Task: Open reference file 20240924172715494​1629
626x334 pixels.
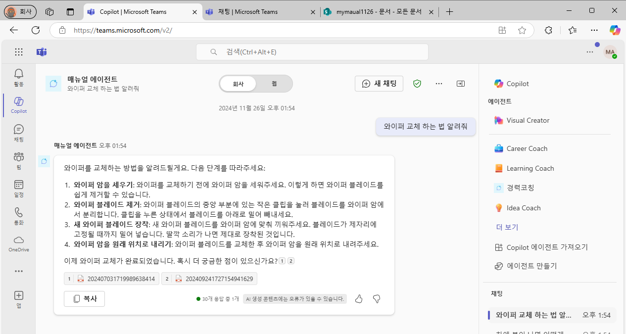Action: coord(209,279)
